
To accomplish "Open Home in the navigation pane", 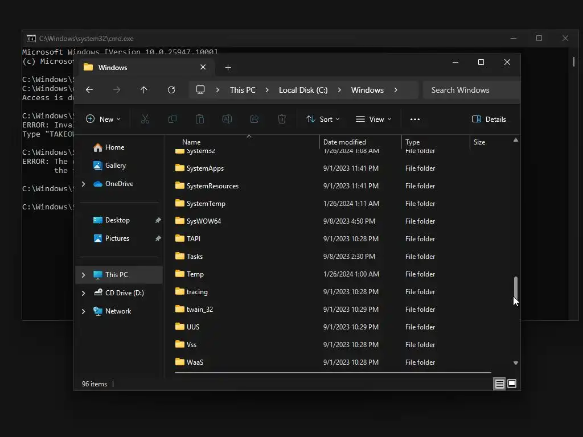I will click(114, 147).
